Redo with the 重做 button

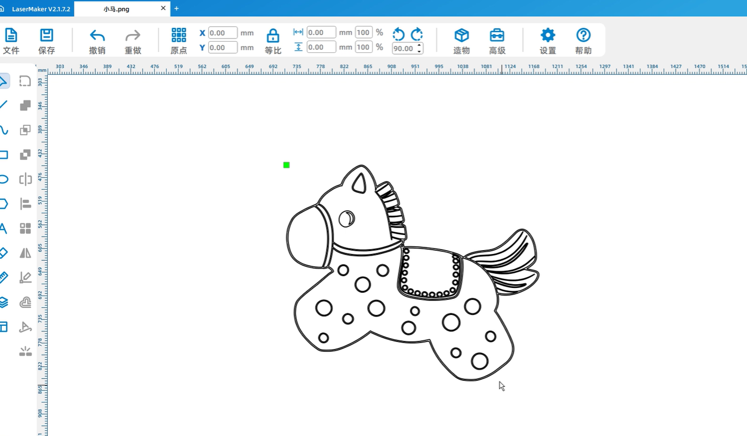pos(133,41)
